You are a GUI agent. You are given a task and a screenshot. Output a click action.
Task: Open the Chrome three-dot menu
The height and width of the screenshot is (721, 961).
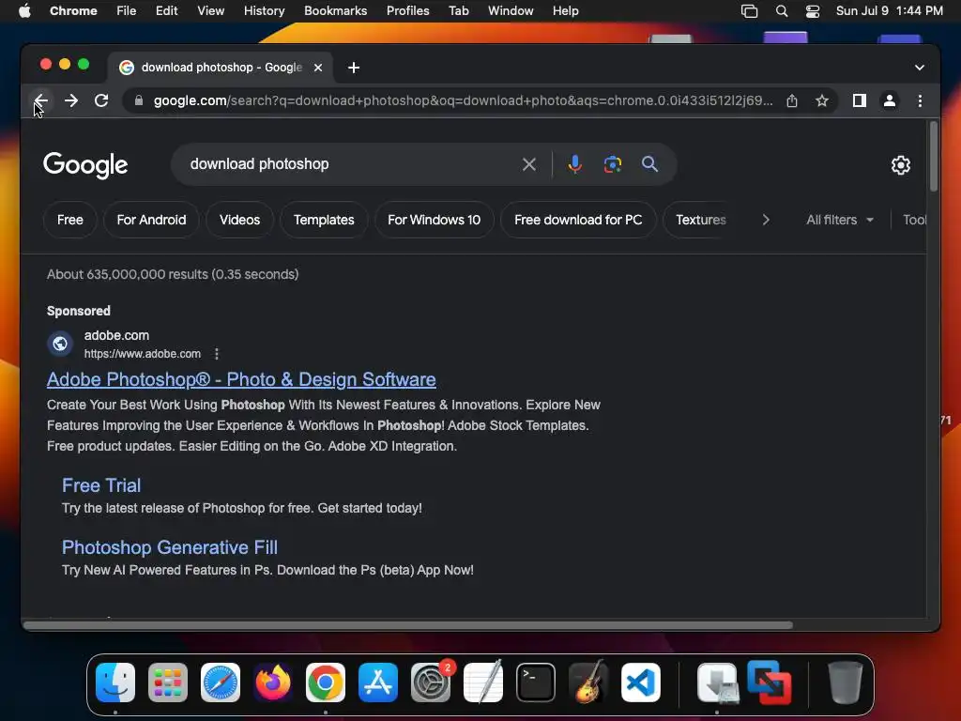[x=920, y=100]
